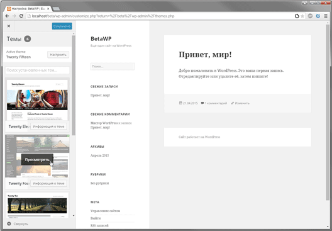
Task: Click the BetaWP site title link
Action: click(101, 38)
